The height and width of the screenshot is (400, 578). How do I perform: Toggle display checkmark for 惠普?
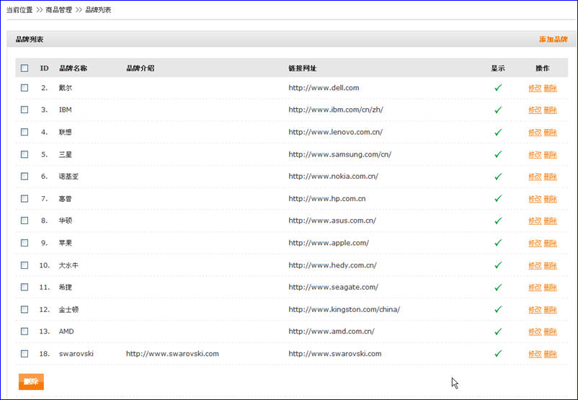tap(498, 199)
